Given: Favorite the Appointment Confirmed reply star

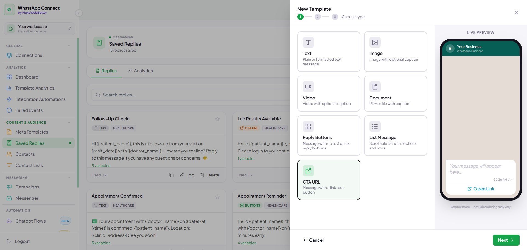Looking at the screenshot, I should (x=217, y=197).
